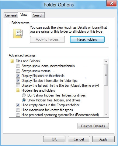Click the scrollbar up arrow

106,61
